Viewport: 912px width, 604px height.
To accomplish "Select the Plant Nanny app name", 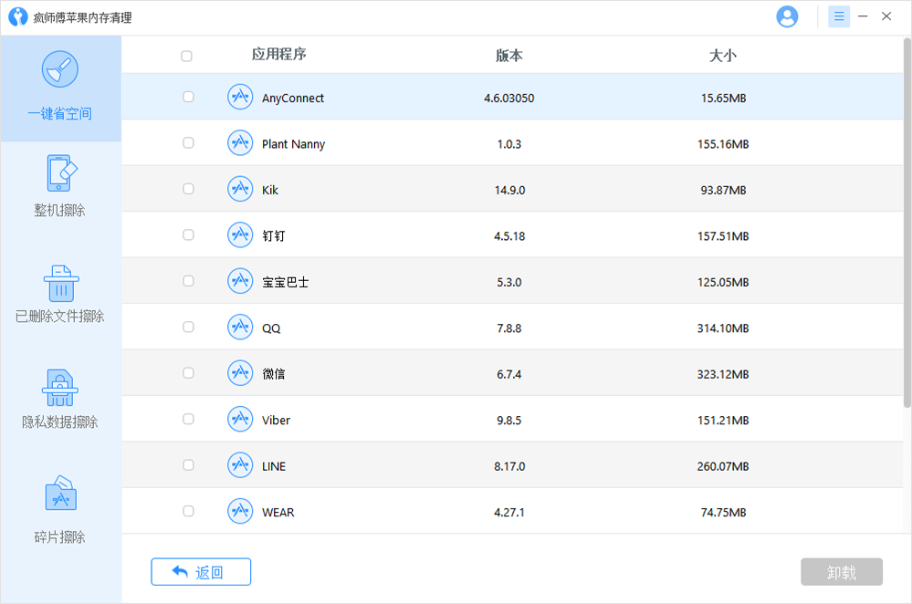I will tap(294, 144).
